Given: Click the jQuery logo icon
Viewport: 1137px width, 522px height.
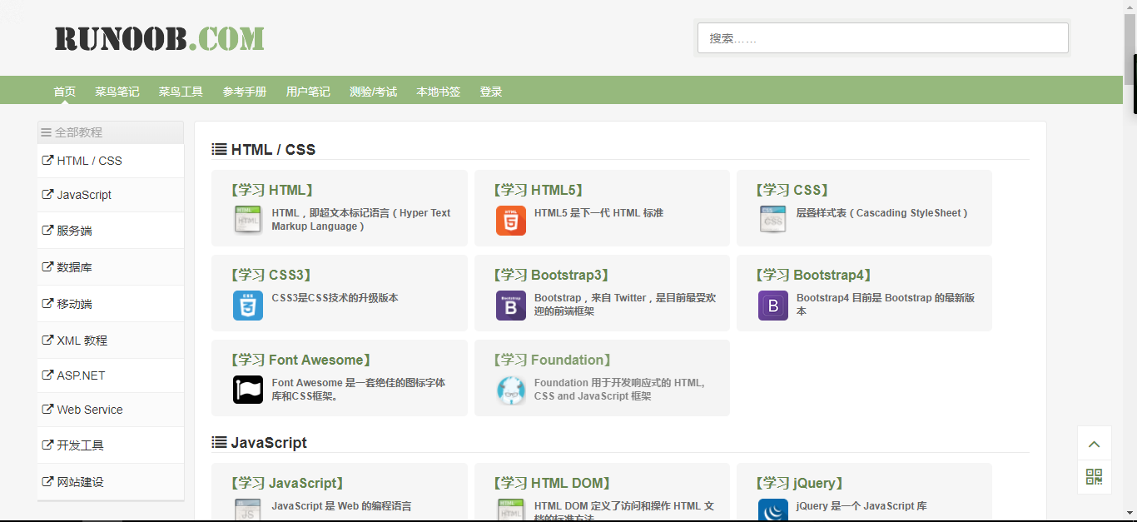Looking at the screenshot, I should 772,510.
